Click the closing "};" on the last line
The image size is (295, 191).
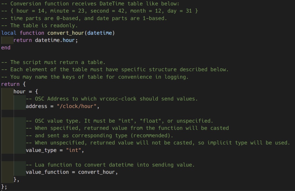click(x=4, y=187)
